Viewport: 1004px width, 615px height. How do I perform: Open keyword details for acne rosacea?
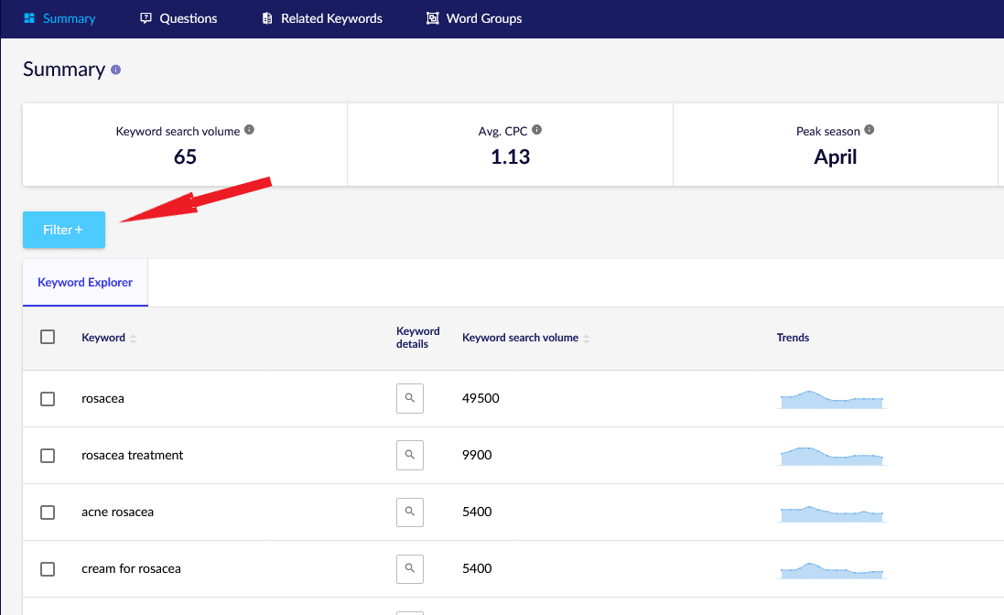(410, 512)
